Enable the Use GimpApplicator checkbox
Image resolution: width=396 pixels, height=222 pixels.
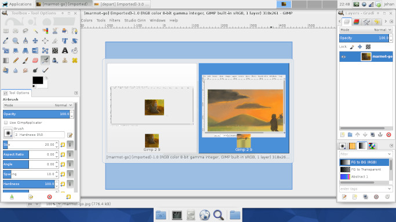(x=6, y=123)
